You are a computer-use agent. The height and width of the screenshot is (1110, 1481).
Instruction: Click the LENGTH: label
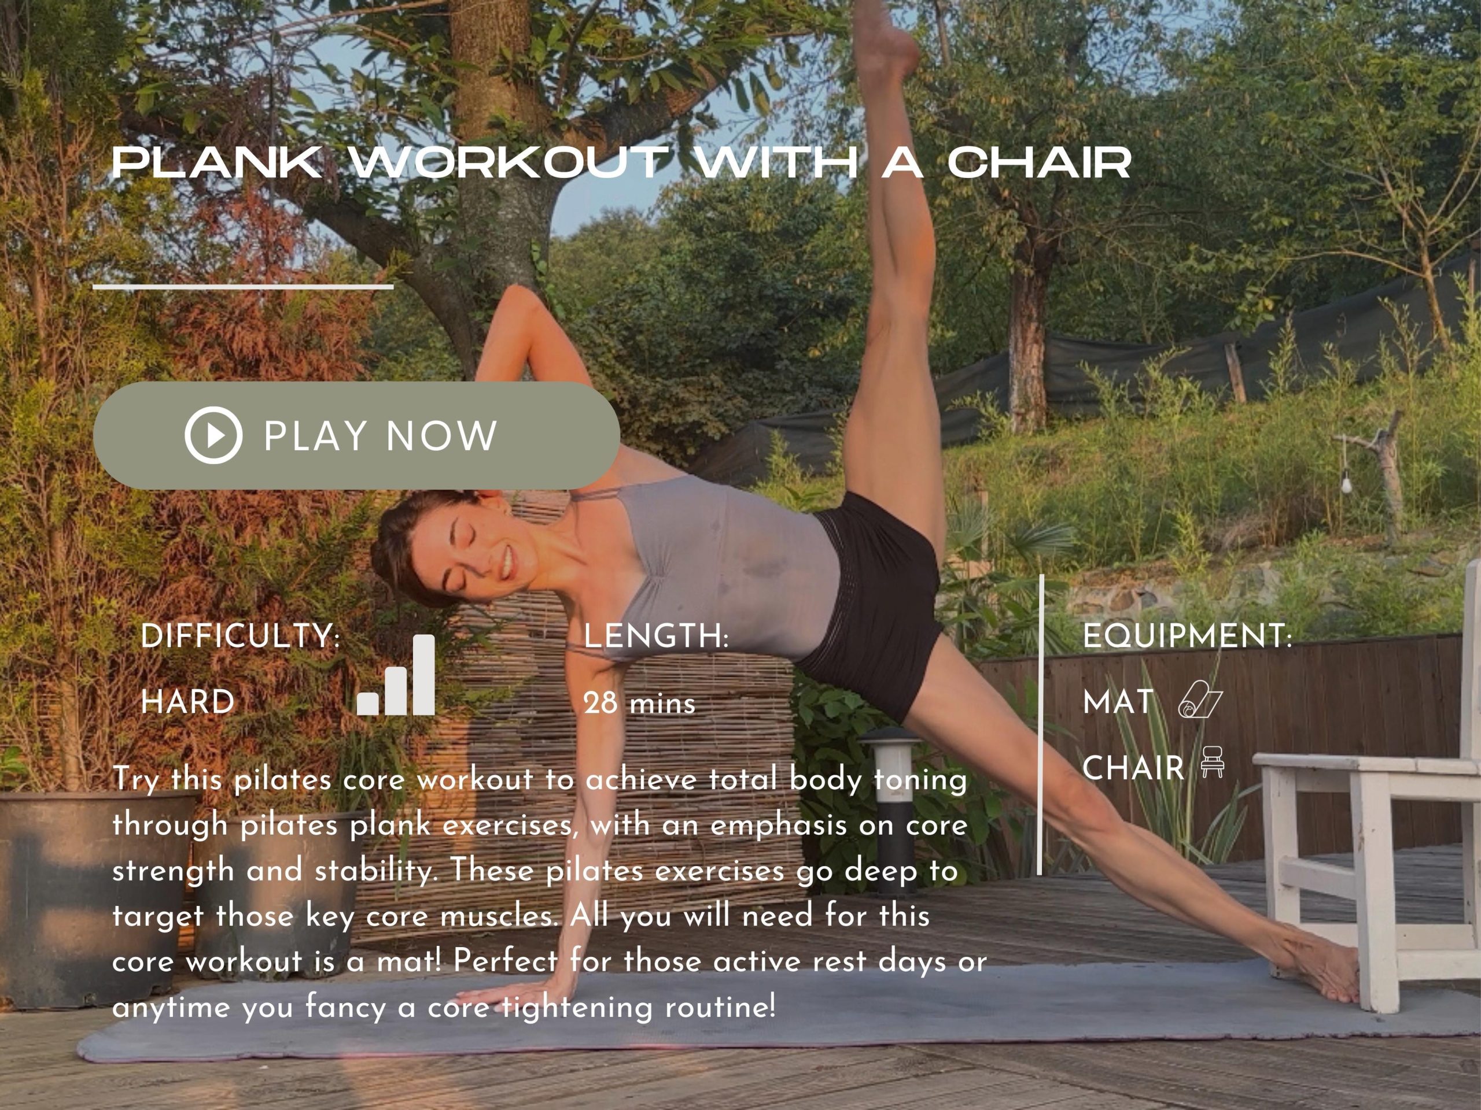pos(655,635)
